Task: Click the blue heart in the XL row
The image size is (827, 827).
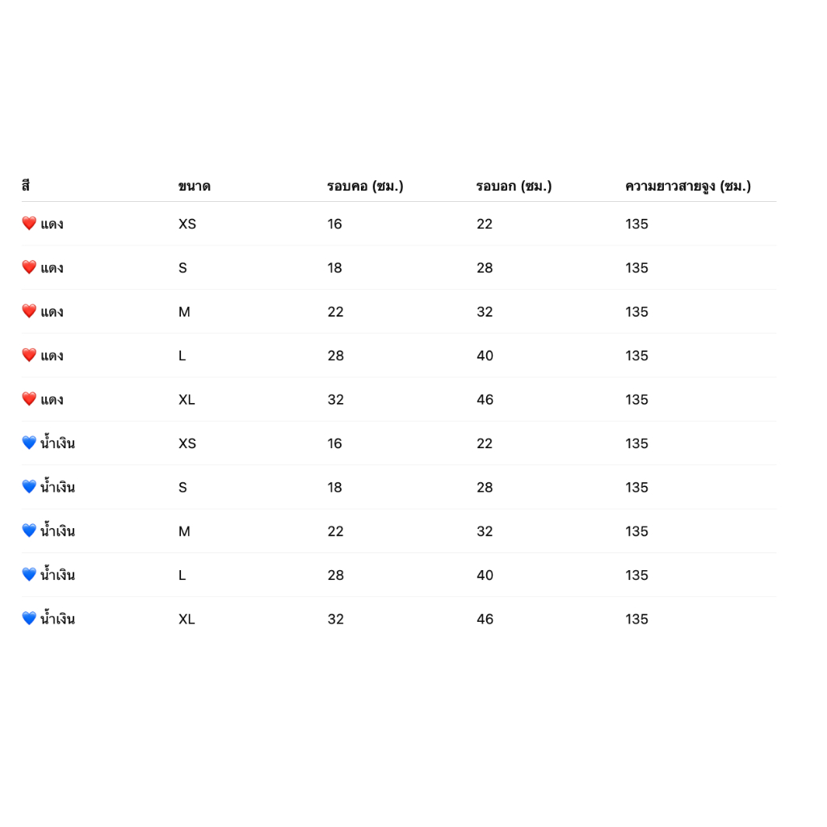Action: point(29,619)
